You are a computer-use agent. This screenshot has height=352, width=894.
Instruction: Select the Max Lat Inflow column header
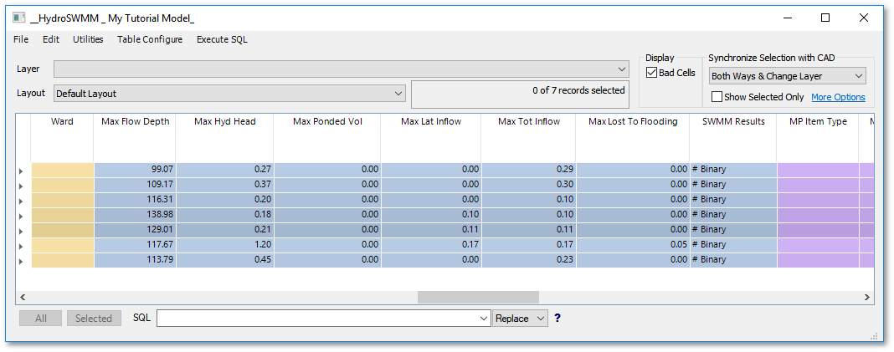click(431, 138)
